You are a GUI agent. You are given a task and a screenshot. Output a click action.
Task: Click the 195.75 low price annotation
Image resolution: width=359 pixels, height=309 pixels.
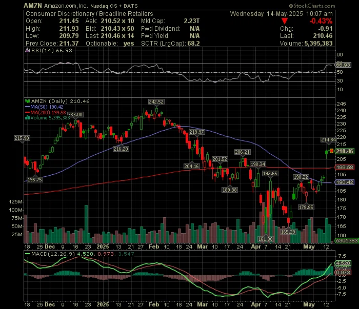point(35,179)
